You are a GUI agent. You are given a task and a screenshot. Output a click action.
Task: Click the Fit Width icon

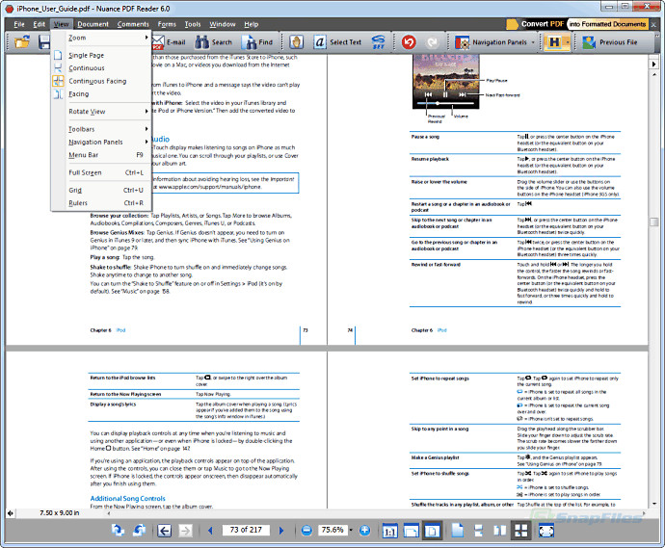[x=411, y=531]
